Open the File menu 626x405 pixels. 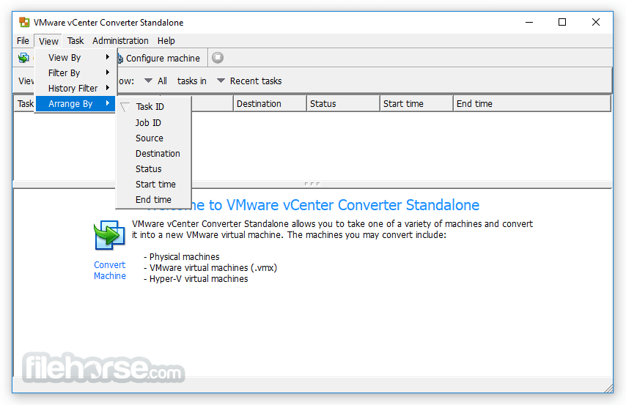[23, 41]
